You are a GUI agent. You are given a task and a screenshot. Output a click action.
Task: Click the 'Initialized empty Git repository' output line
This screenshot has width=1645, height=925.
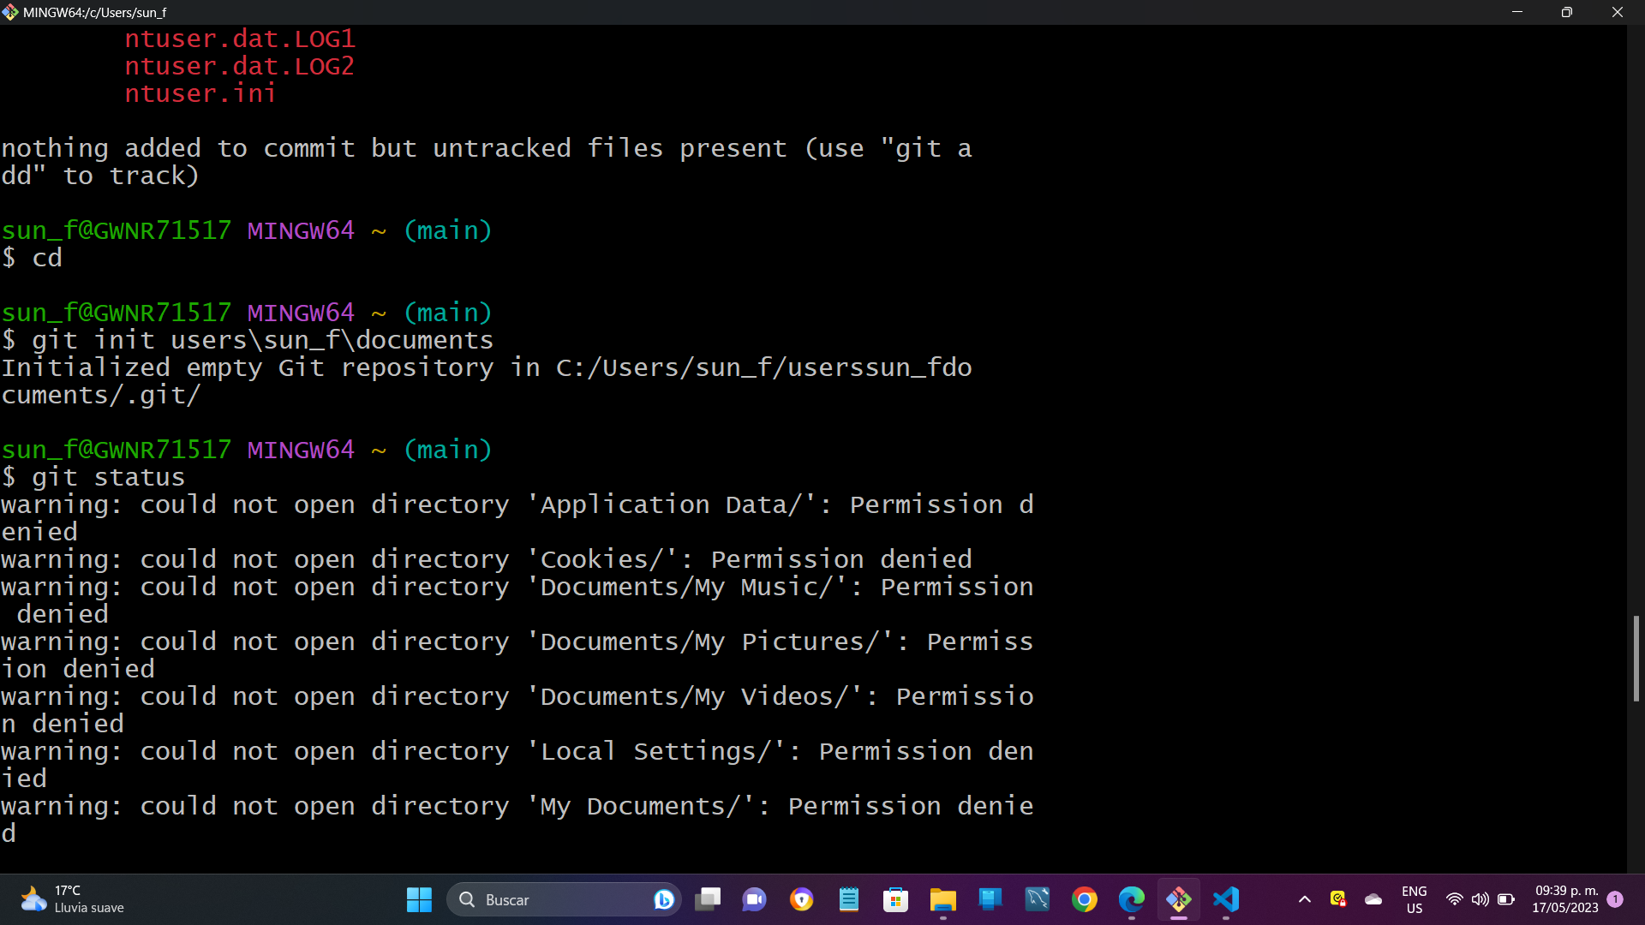(487, 381)
